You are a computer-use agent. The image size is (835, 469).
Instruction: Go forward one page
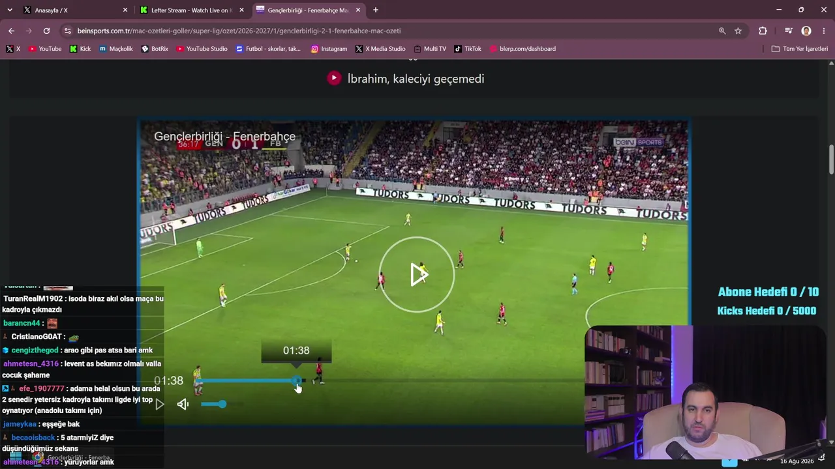click(x=29, y=31)
